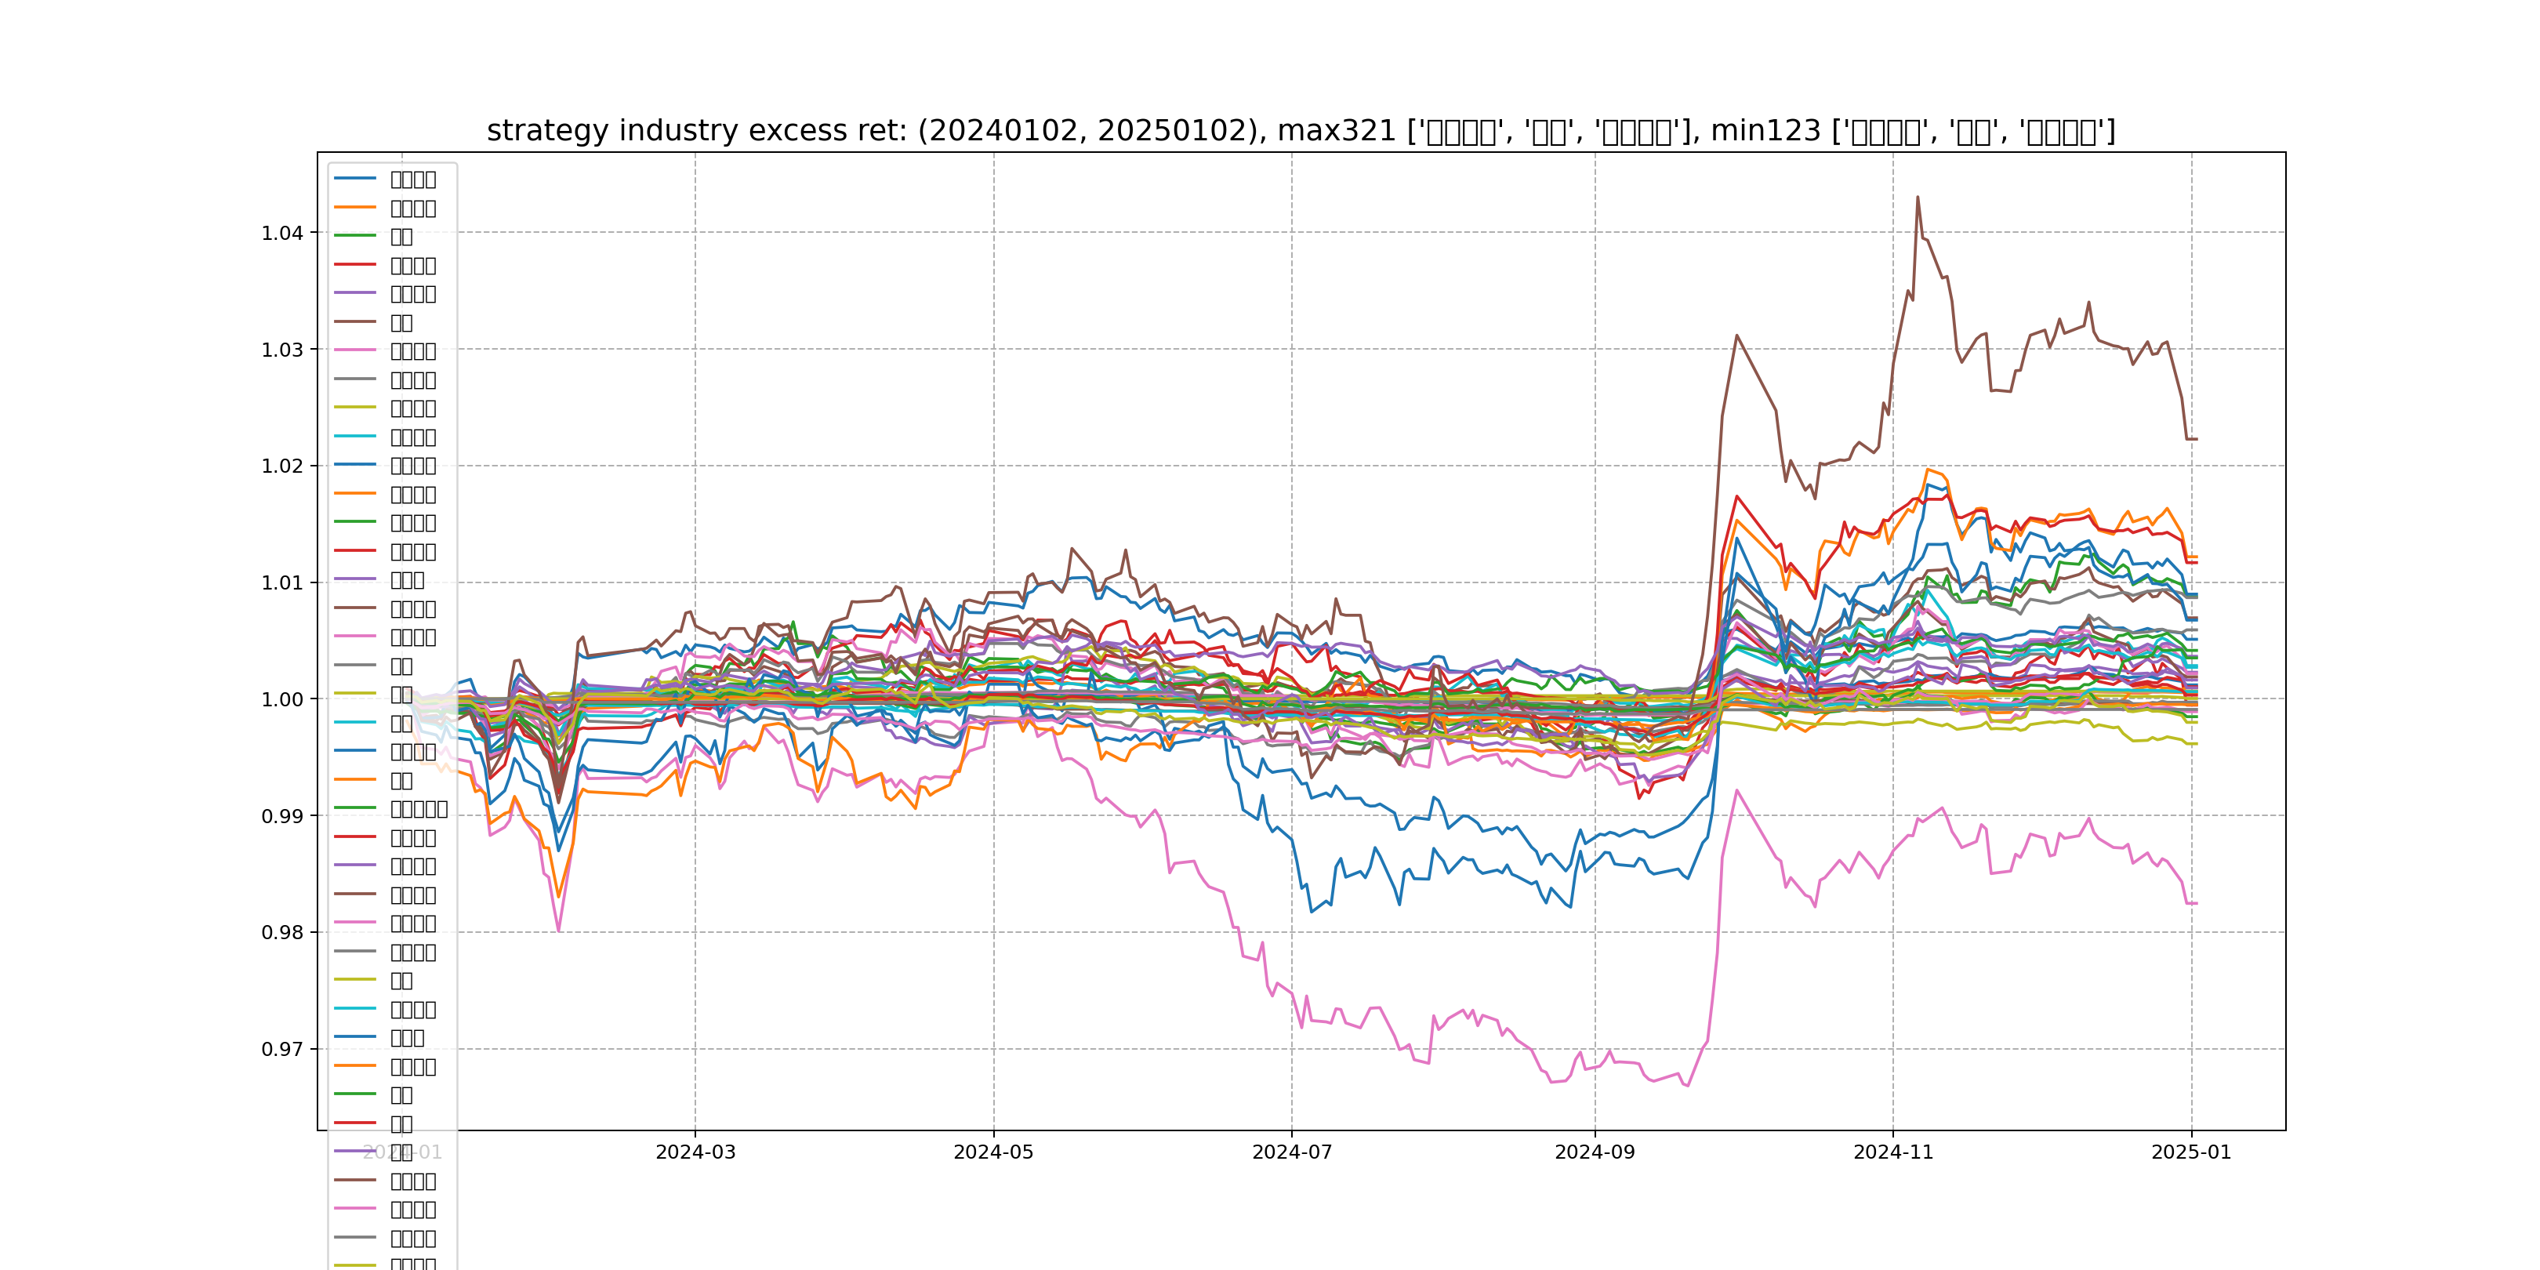
Task: Click the 2025-01 x-axis date label
Action: tap(2191, 1152)
